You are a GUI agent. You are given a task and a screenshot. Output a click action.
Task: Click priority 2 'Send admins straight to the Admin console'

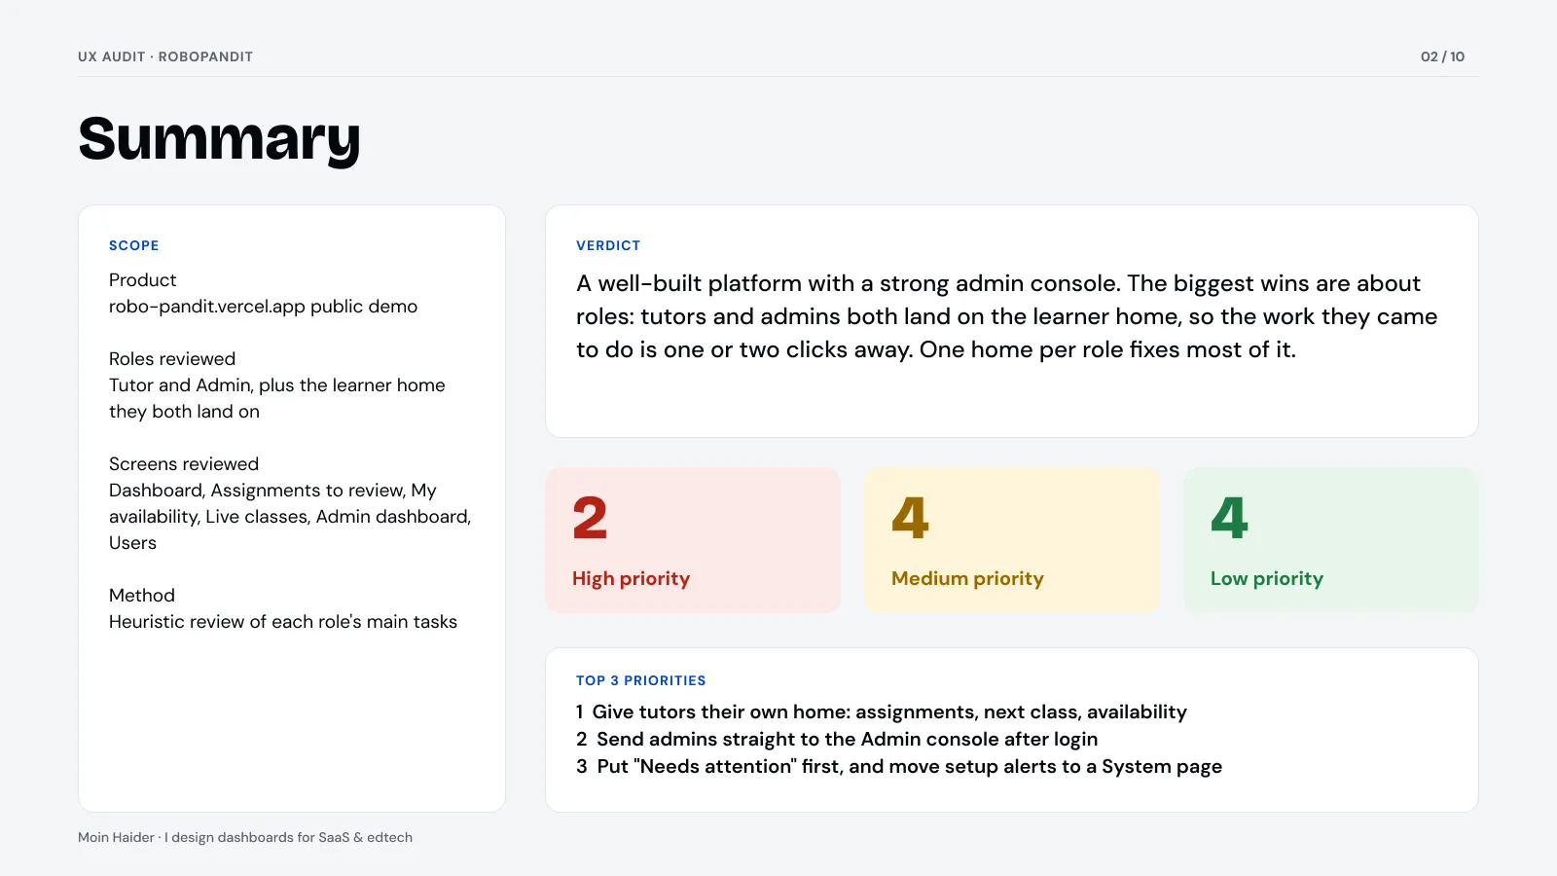tap(837, 740)
